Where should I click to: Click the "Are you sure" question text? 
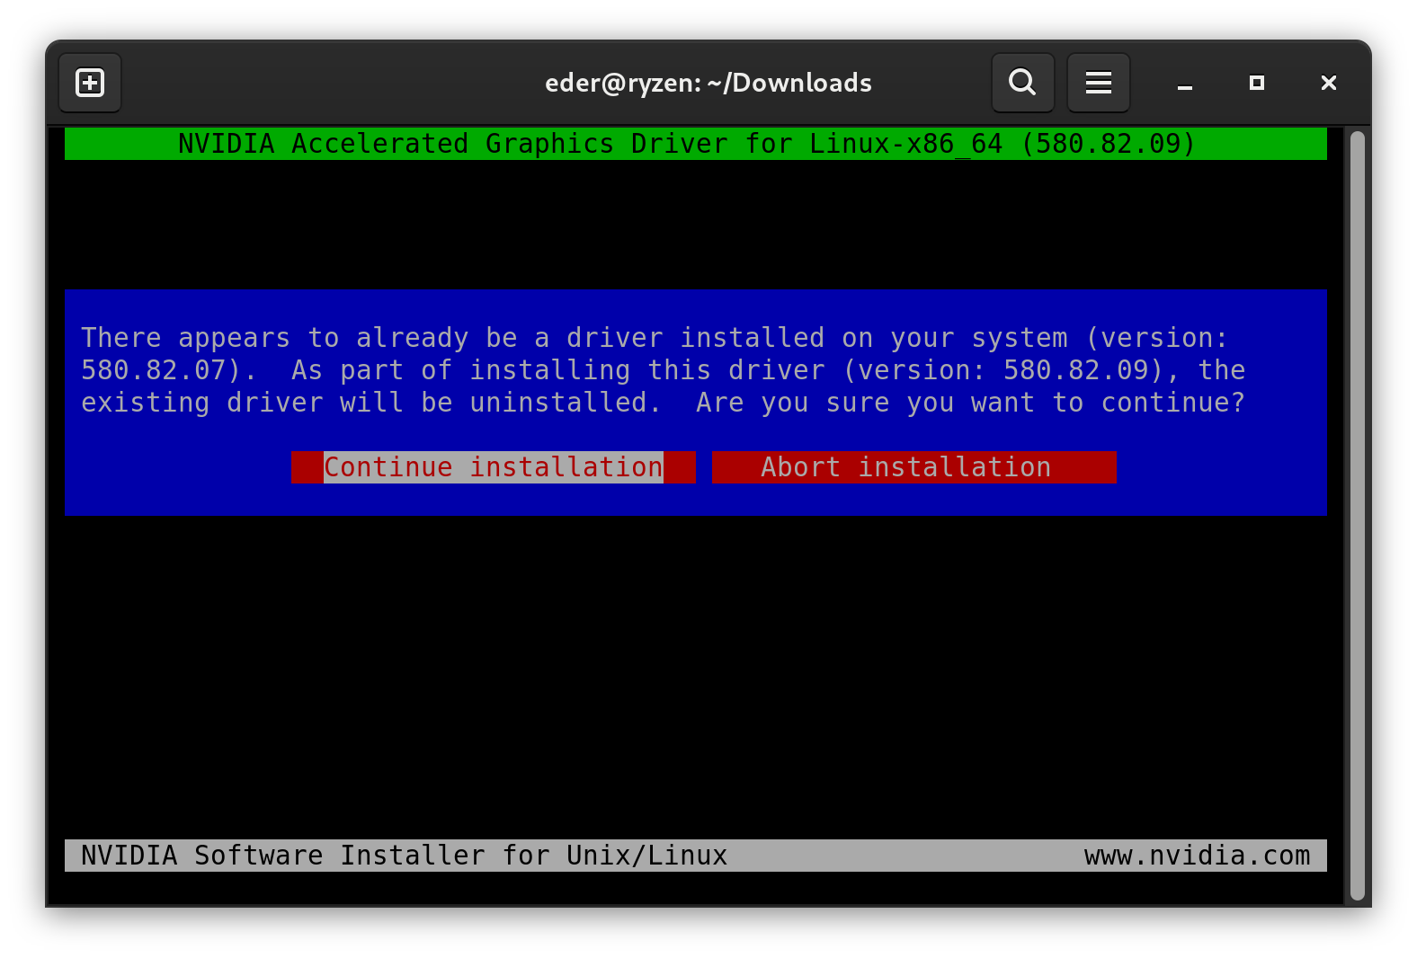pos(970,403)
